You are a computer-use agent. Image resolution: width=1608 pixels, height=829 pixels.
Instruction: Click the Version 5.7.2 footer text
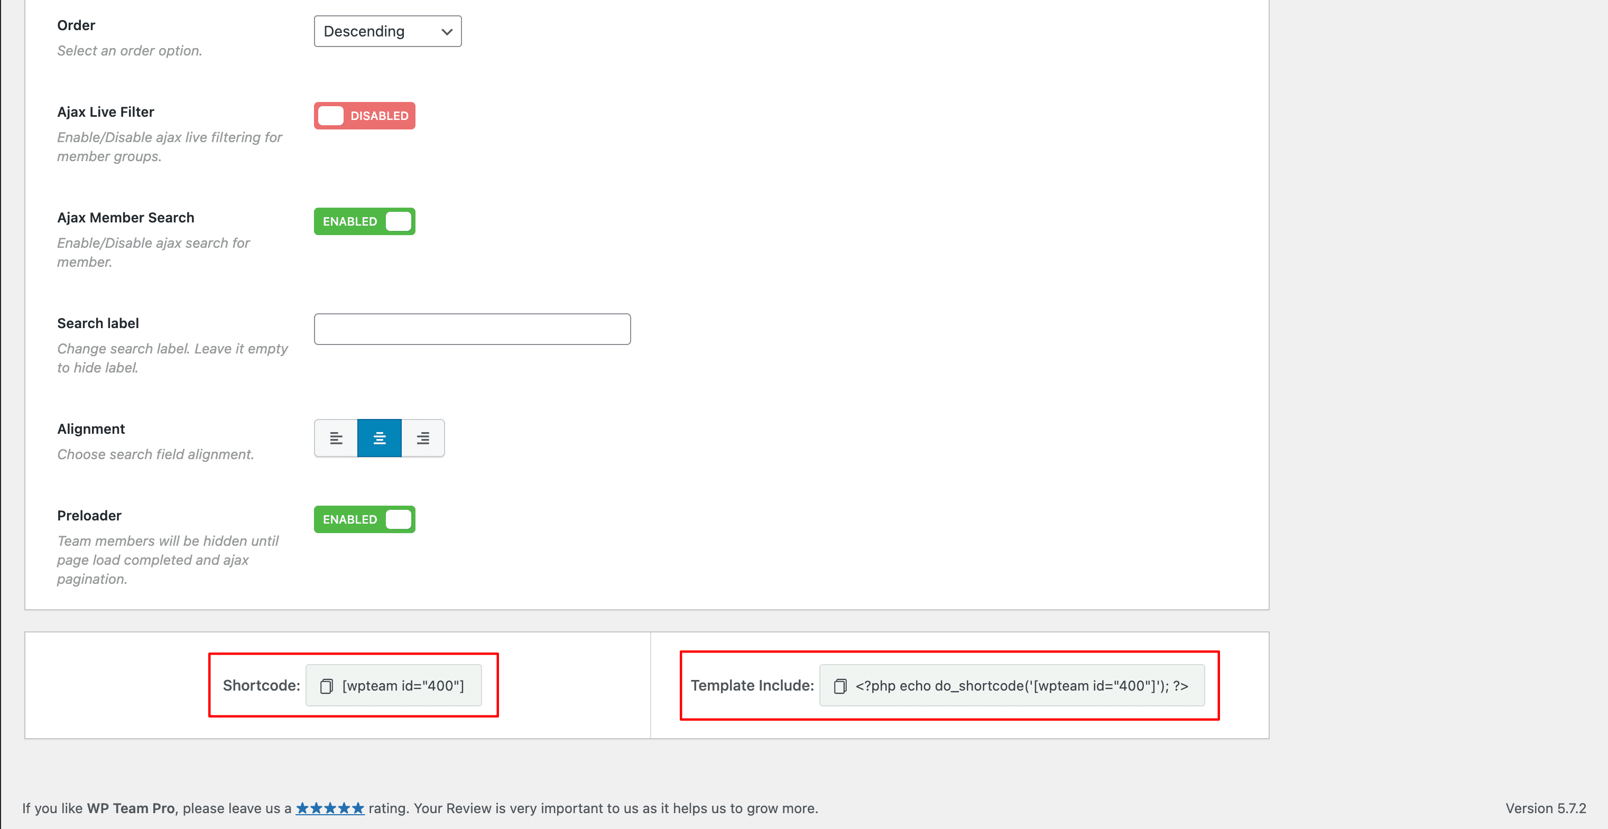click(1545, 808)
